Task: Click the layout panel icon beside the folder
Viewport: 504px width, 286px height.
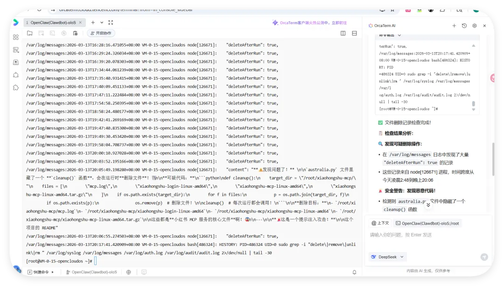Action: 41,33
